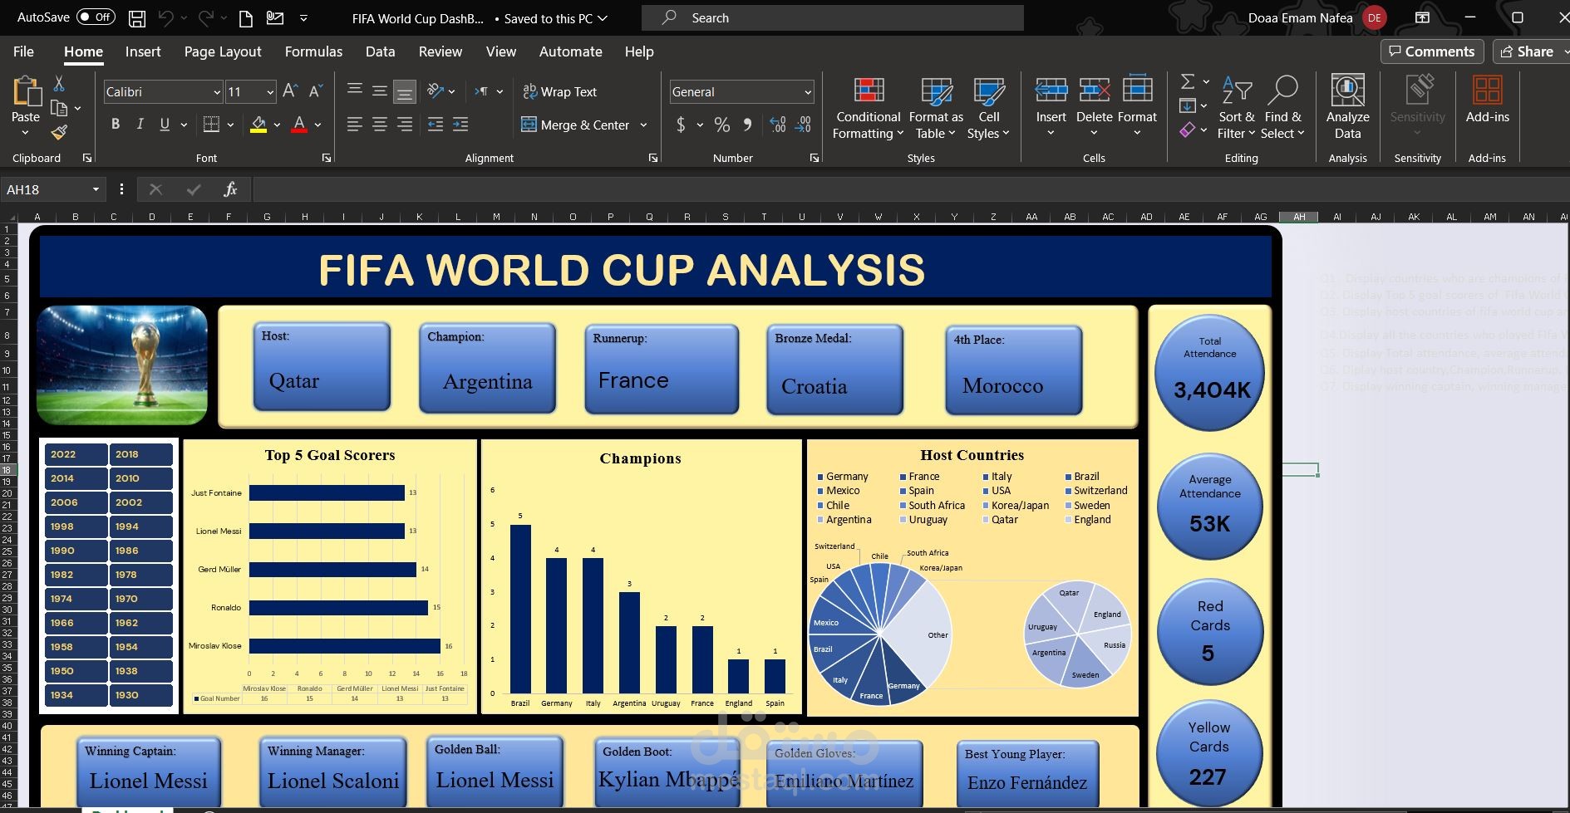Screen dimensions: 1570x813
Task: Switch to the Formulas tab
Action: click(313, 51)
